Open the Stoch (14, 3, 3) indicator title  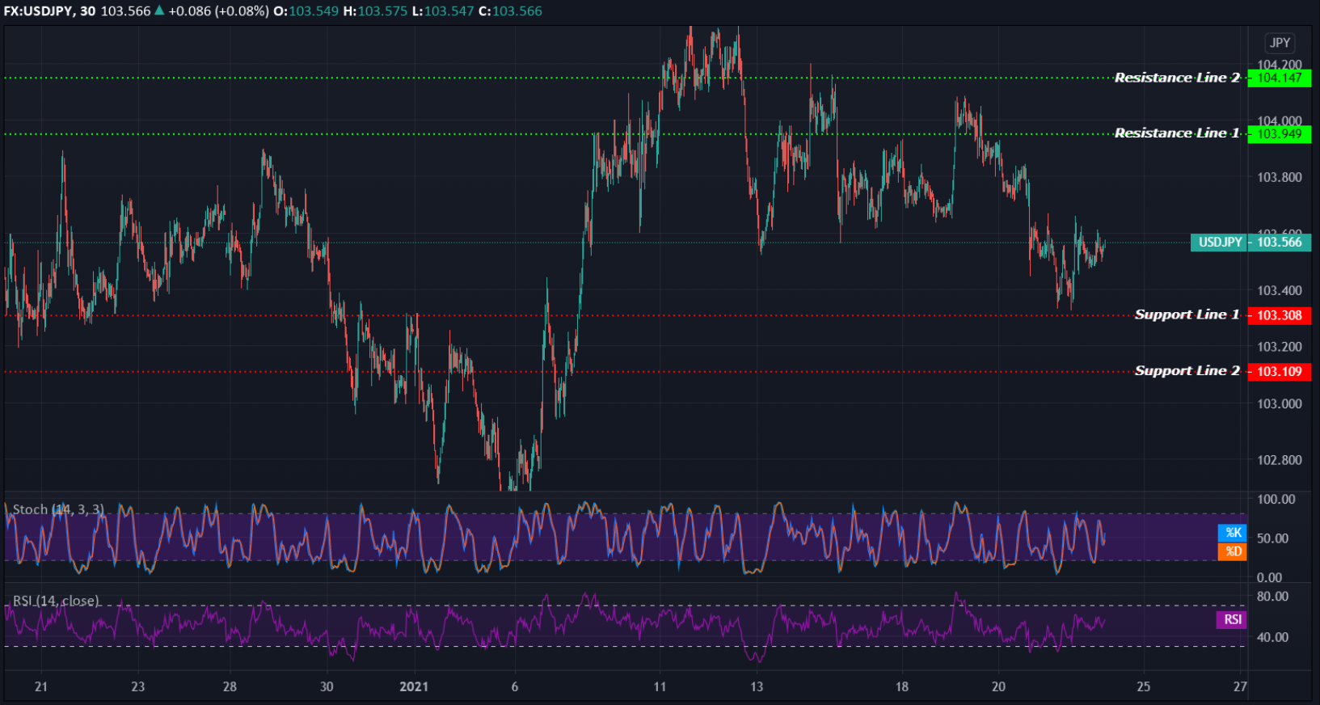[58, 509]
